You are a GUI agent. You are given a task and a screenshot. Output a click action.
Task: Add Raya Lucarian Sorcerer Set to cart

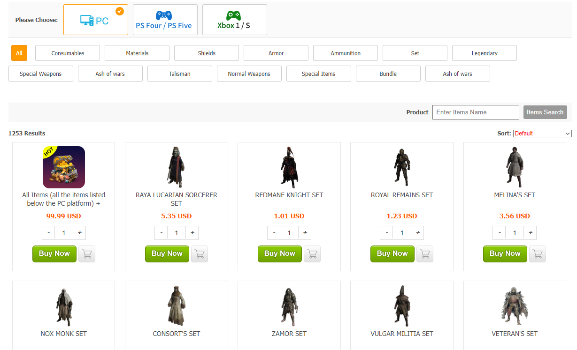pyautogui.click(x=200, y=254)
